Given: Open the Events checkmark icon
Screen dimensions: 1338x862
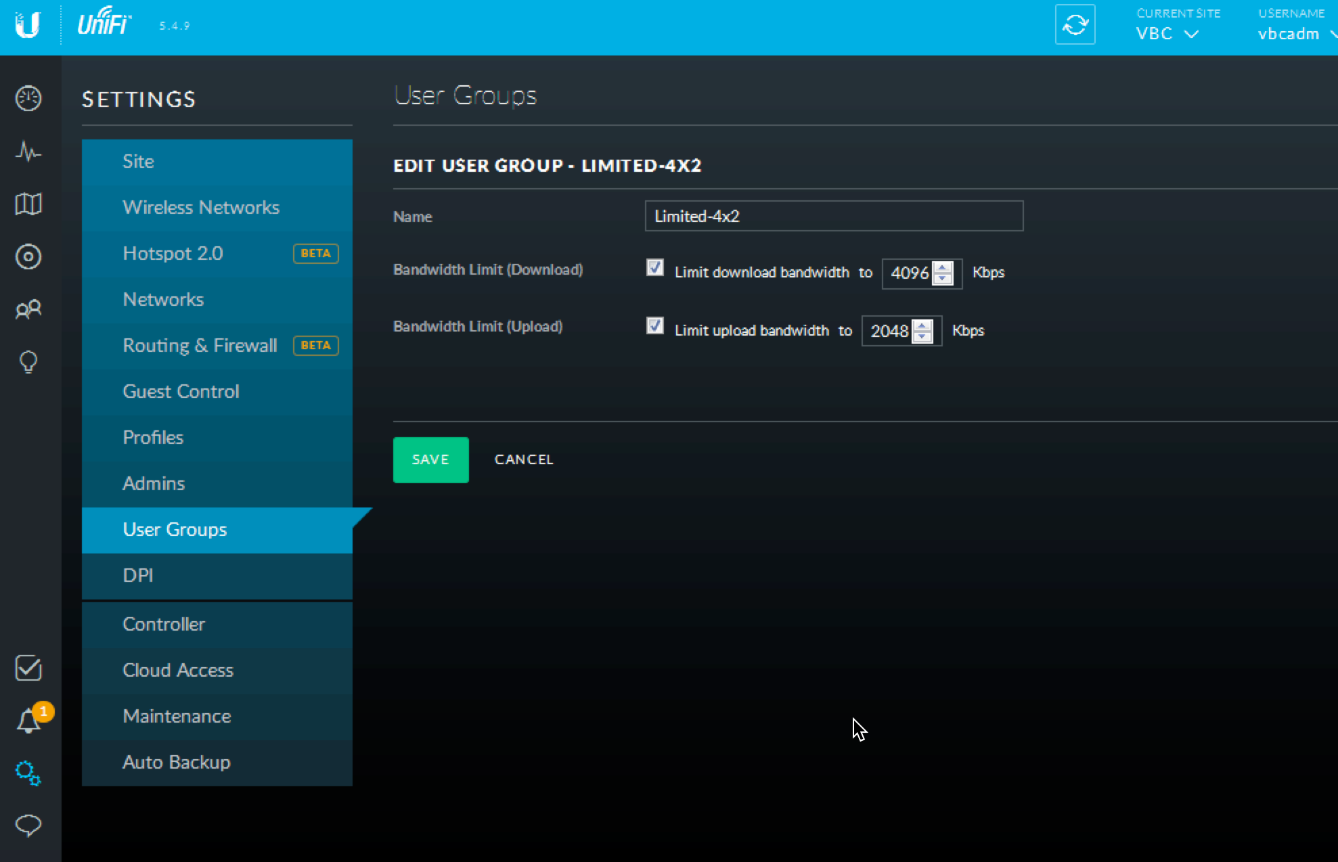Looking at the screenshot, I should [x=28, y=668].
